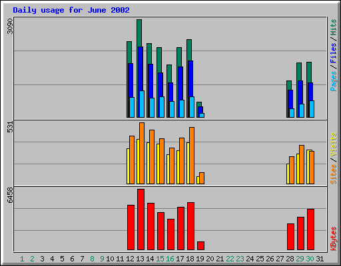Select the red KBytes bar for day 15
The height and width of the screenshot is (266, 341).
click(x=161, y=231)
